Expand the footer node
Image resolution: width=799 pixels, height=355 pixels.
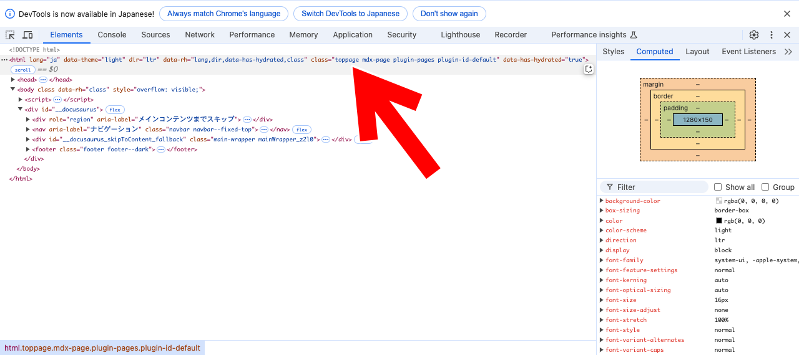click(x=28, y=149)
